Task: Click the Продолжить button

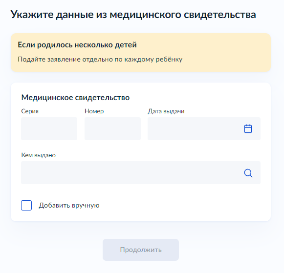Action: [x=141, y=250]
